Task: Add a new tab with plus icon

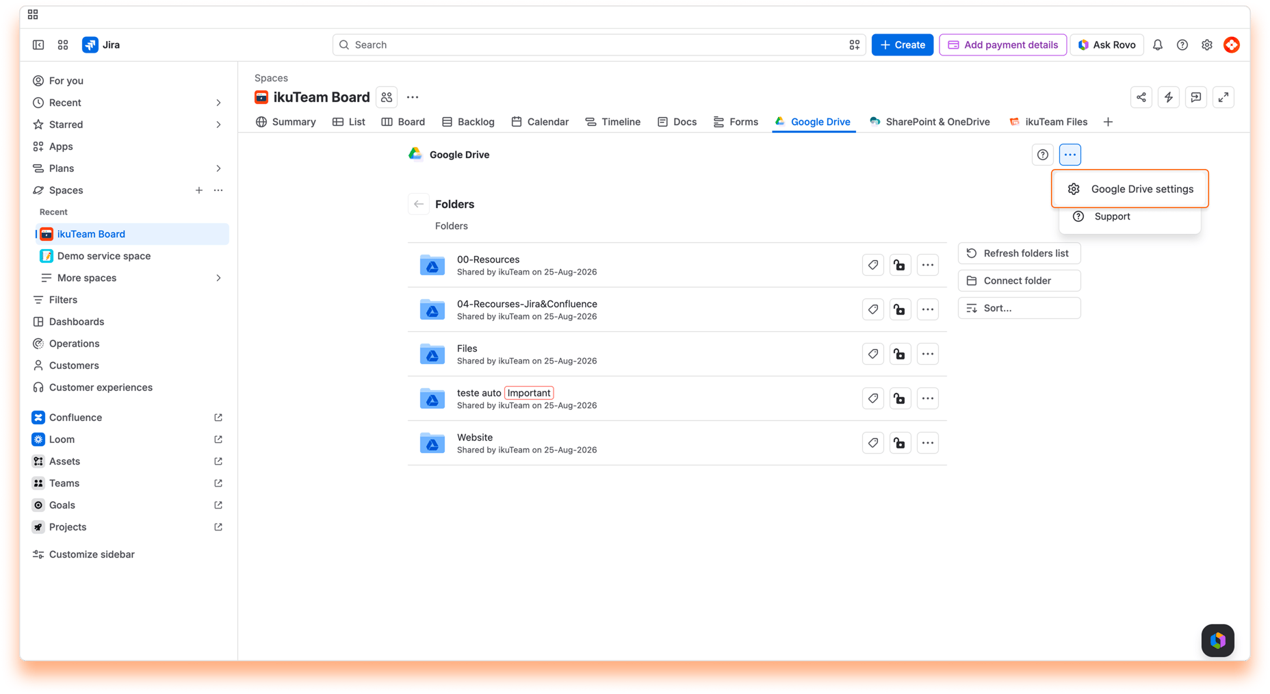Action: click(x=1108, y=122)
